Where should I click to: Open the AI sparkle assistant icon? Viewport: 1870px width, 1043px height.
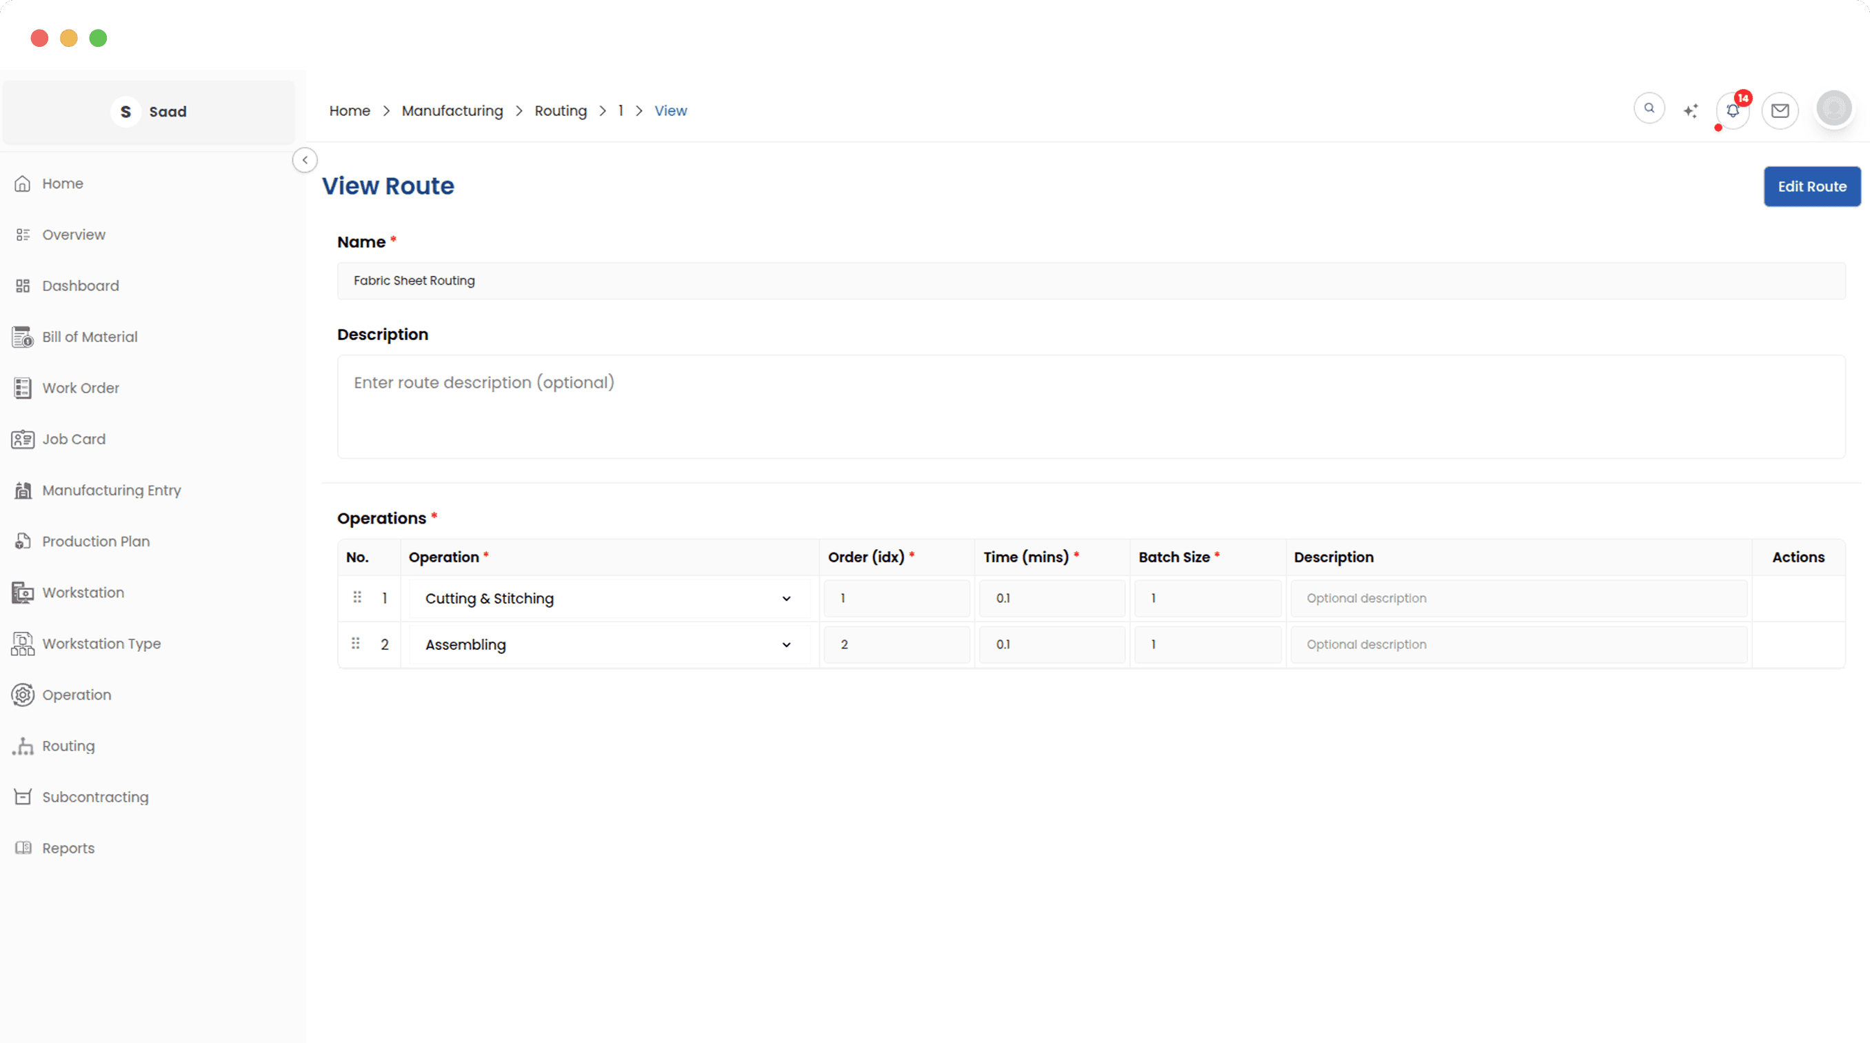(x=1691, y=110)
